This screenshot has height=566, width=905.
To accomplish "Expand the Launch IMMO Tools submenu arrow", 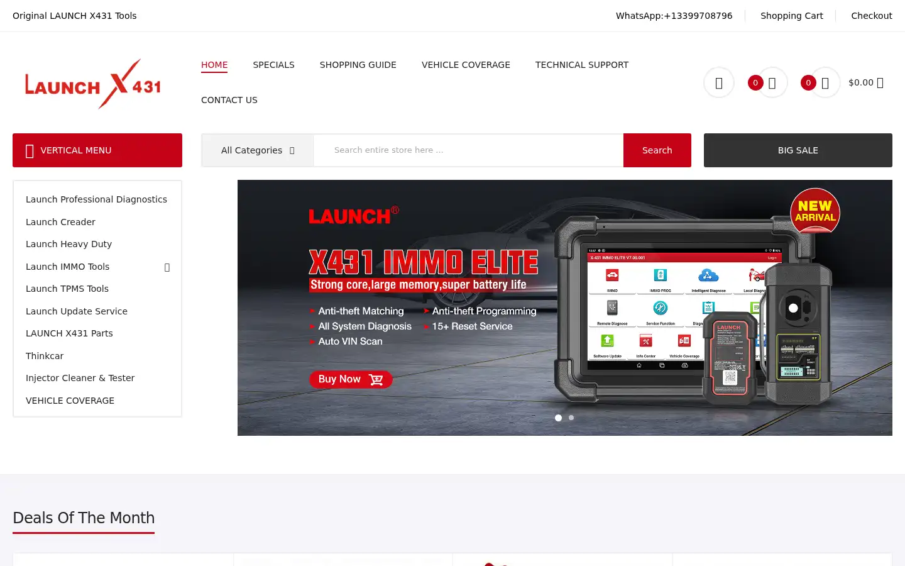I will click(167, 267).
